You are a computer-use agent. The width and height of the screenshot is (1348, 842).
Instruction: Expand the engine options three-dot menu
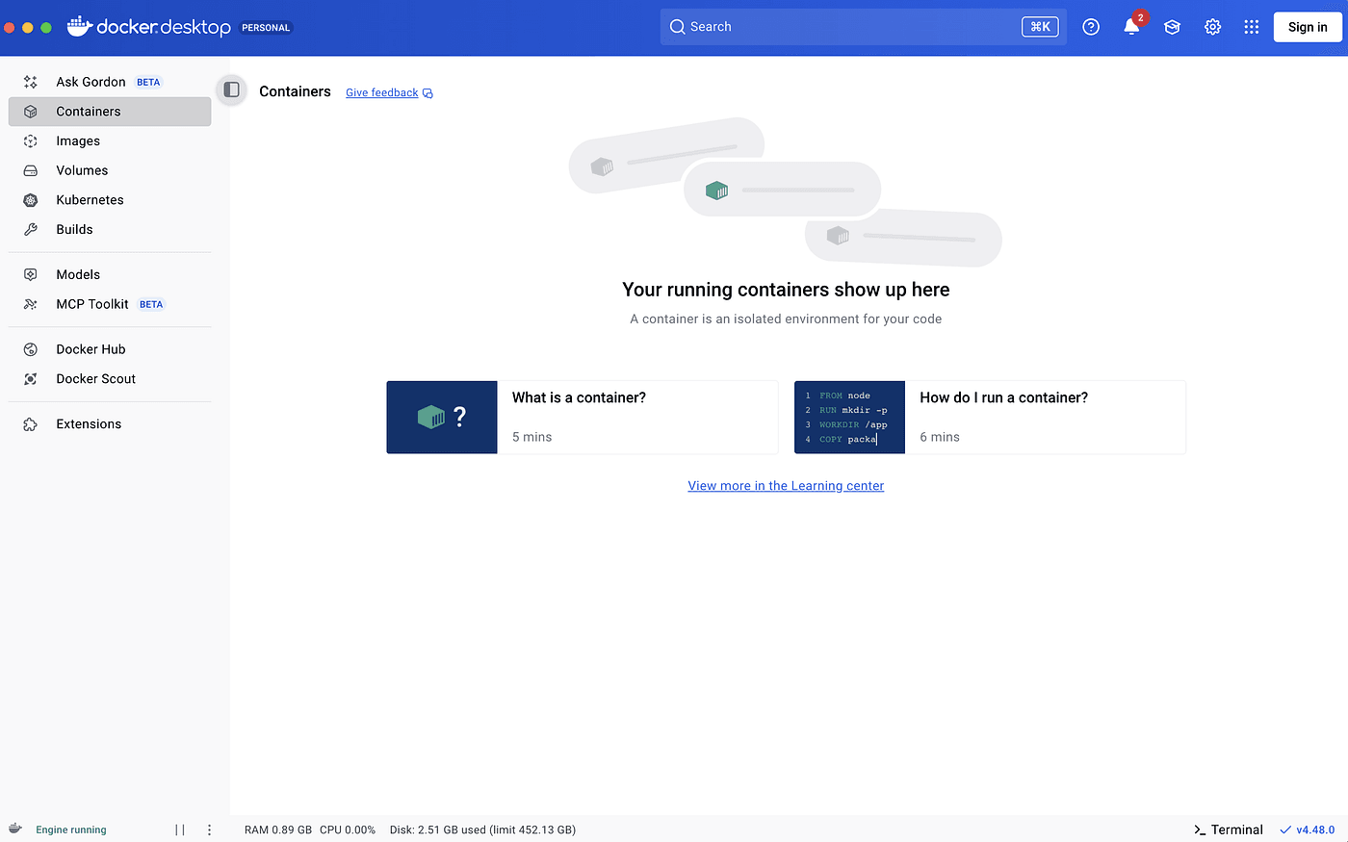click(x=209, y=829)
